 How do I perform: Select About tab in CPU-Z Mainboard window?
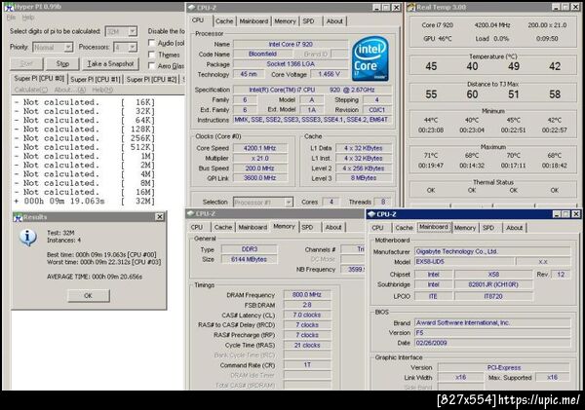pos(515,228)
